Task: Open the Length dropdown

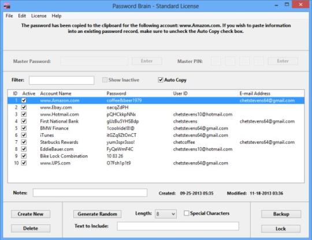Action: [166, 214]
